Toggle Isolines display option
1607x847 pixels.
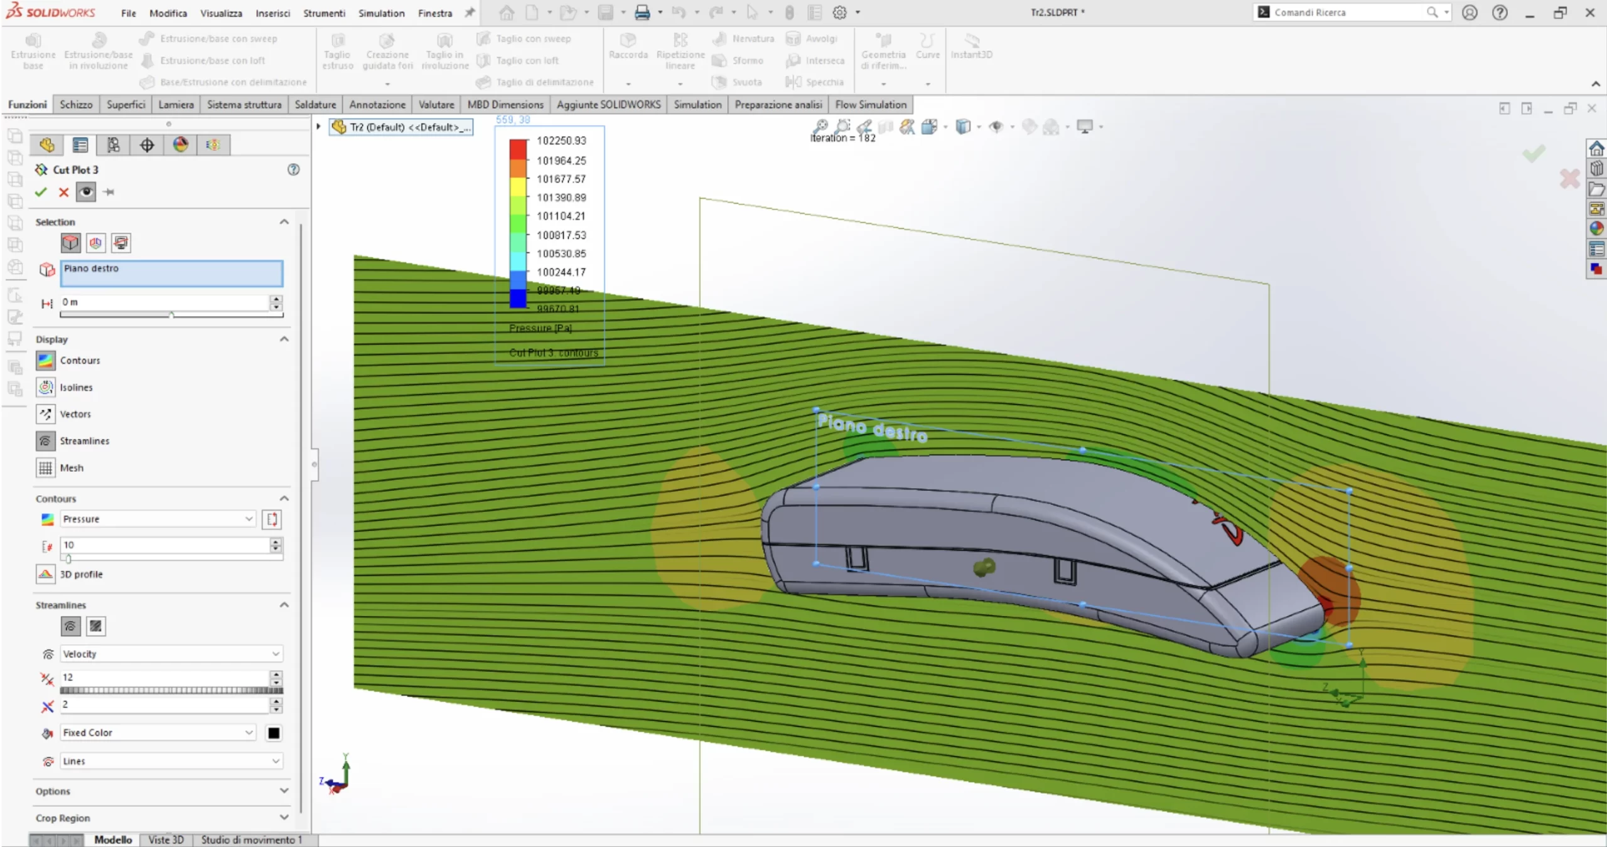click(46, 388)
